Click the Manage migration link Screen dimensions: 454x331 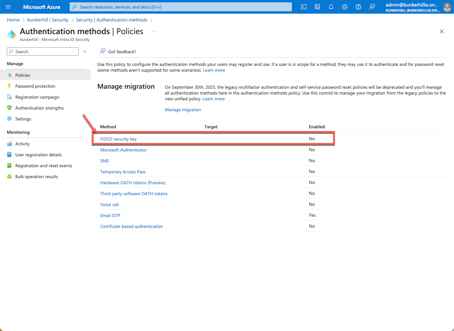(183, 110)
